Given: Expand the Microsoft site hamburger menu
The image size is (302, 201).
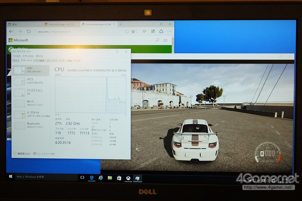Looking at the screenshot, I should 165,40.
